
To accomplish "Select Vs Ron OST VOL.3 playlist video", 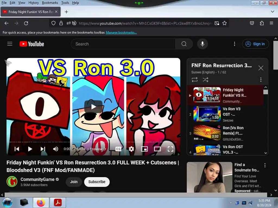I will click(x=225, y=149).
